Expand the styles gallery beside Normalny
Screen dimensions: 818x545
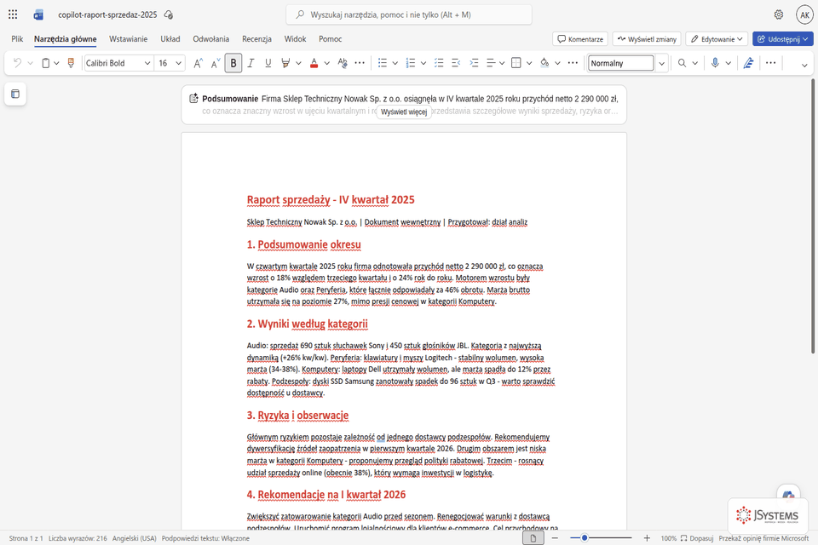661,63
